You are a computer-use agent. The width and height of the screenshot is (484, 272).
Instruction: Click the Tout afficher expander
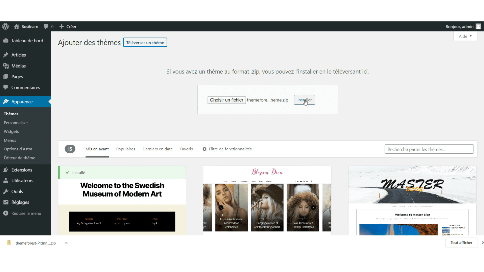click(x=461, y=243)
